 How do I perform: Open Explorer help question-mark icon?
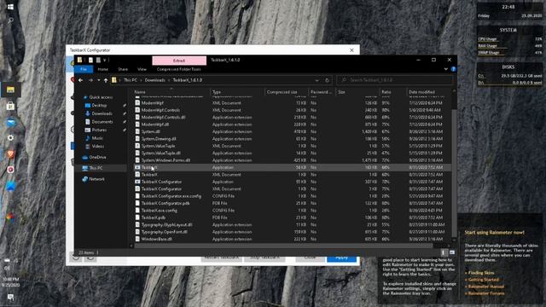click(453, 69)
